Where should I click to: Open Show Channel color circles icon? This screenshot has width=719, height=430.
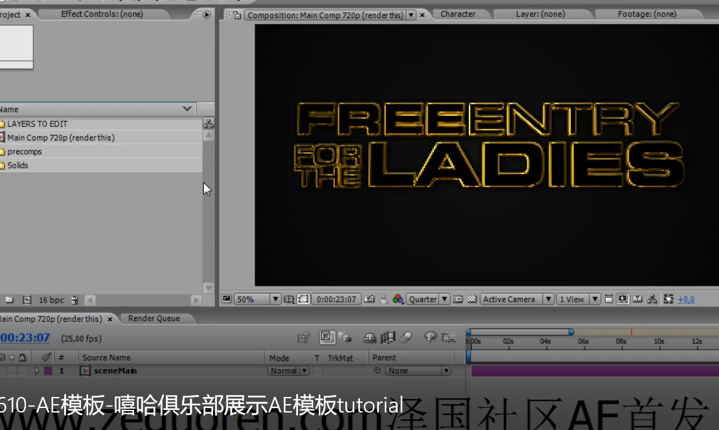(x=398, y=299)
